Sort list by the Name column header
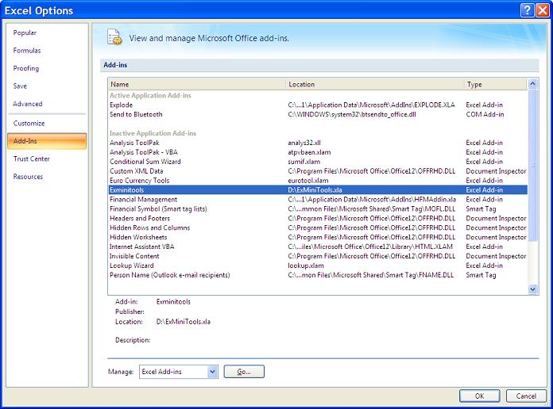Image resolution: width=553 pixels, height=409 pixels. coord(197,84)
